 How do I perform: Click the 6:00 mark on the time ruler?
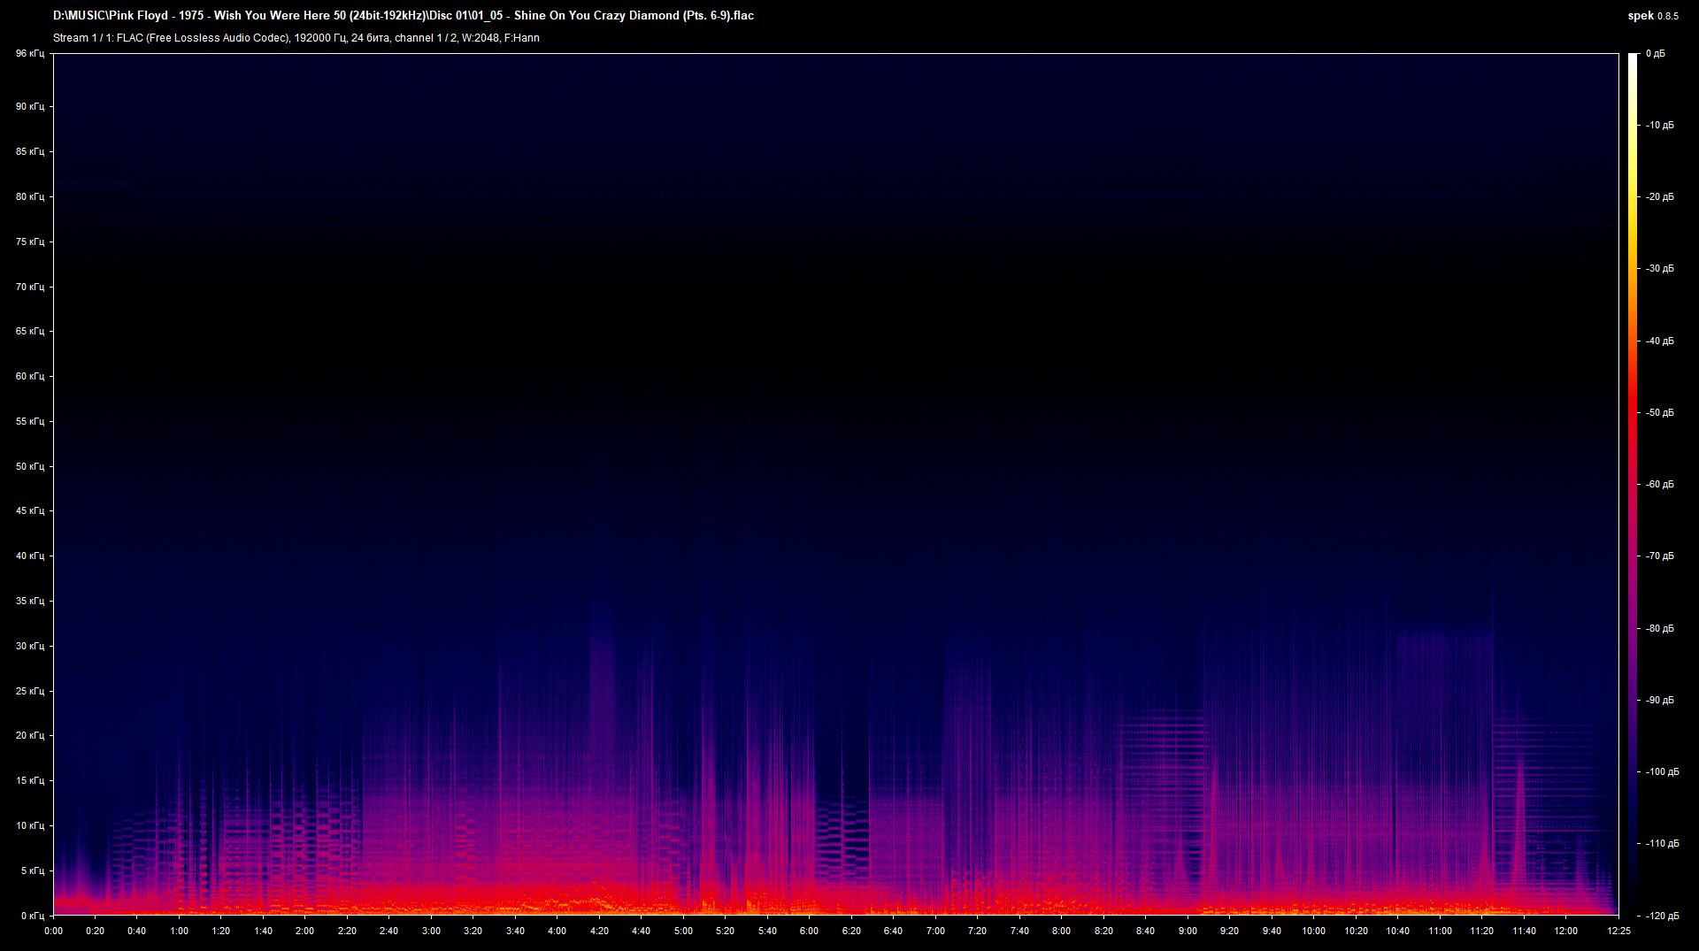coord(809,931)
